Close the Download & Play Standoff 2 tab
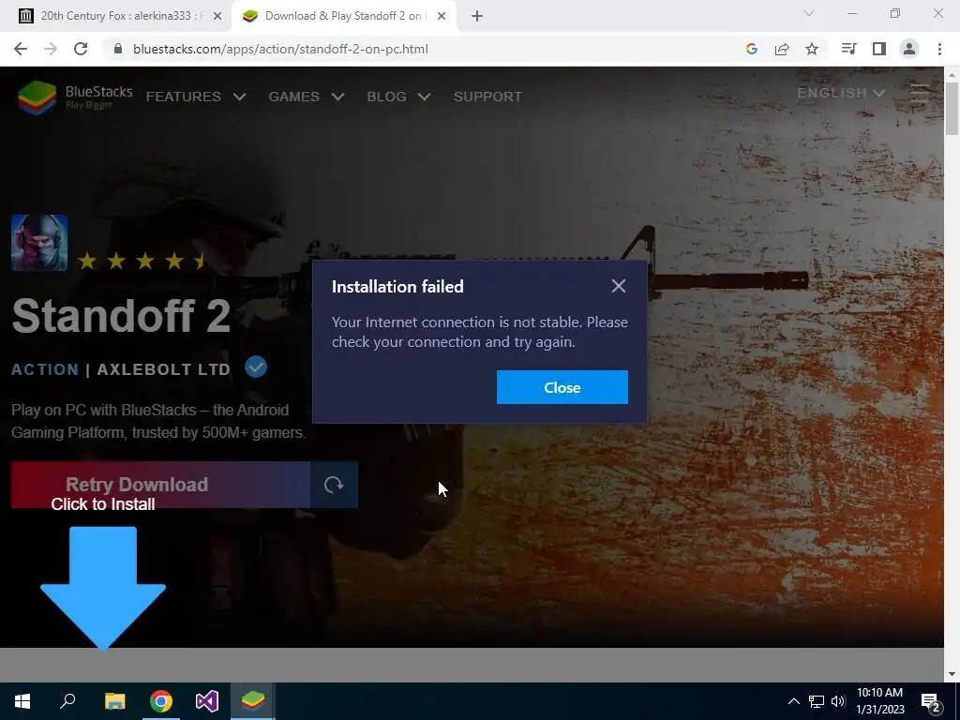The image size is (960, 720). 441,16
